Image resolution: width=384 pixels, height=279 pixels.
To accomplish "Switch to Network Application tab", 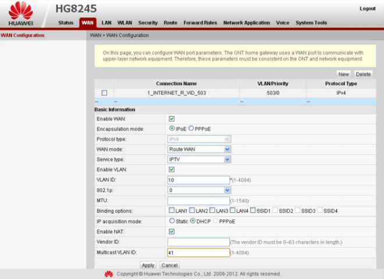I will 247,23.
